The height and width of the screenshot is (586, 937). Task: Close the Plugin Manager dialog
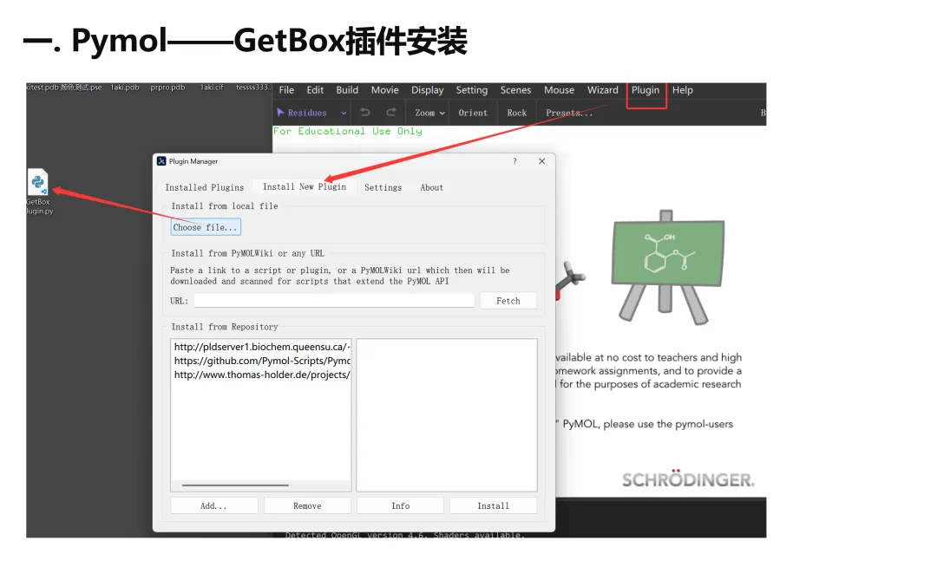click(x=541, y=161)
